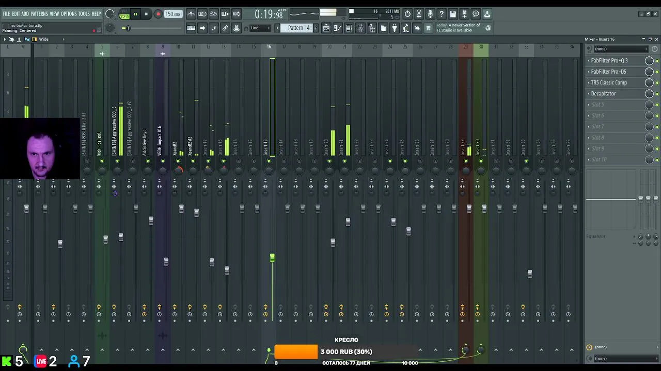This screenshot has height=371, width=661.
Task: Toggle step editing mode icon
Action: pos(214,28)
